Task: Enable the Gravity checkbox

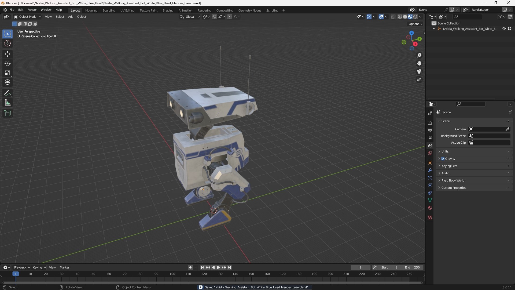Action: click(443, 159)
